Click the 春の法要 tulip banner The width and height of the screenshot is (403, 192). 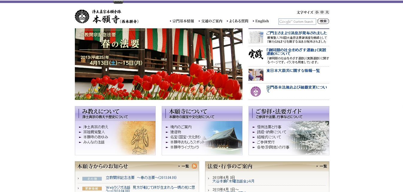pos(158,64)
